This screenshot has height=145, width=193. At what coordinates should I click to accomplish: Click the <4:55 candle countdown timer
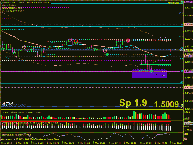click(x=179, y=49)
